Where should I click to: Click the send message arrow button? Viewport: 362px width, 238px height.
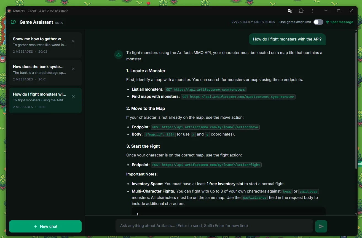(321, 226)
